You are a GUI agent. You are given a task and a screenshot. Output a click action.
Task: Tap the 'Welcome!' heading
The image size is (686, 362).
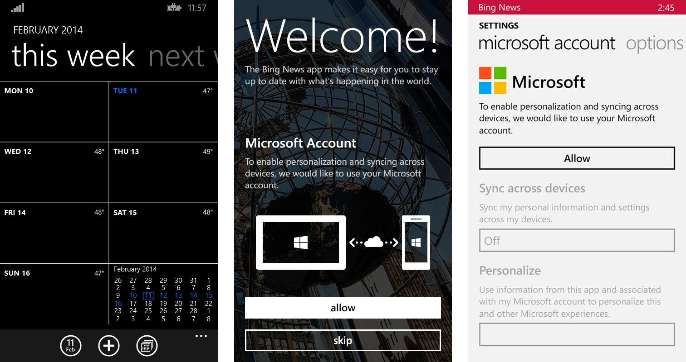(343, 36)
